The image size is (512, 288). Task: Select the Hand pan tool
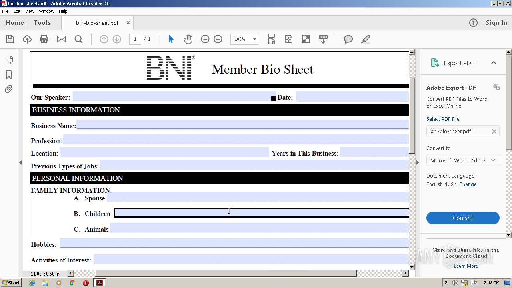click(188, 39)
